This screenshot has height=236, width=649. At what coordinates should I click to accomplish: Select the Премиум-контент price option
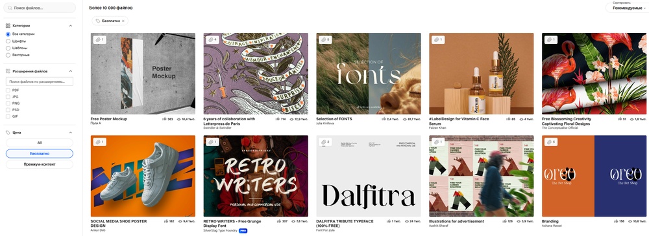pos(40,164)
